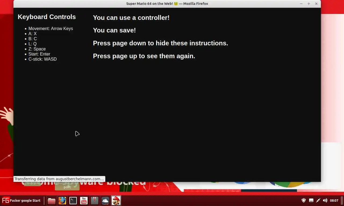Viewport: 344px width, 206px height.
Task: Click the 08:07 taskbar clock
Action: point(334,201)
